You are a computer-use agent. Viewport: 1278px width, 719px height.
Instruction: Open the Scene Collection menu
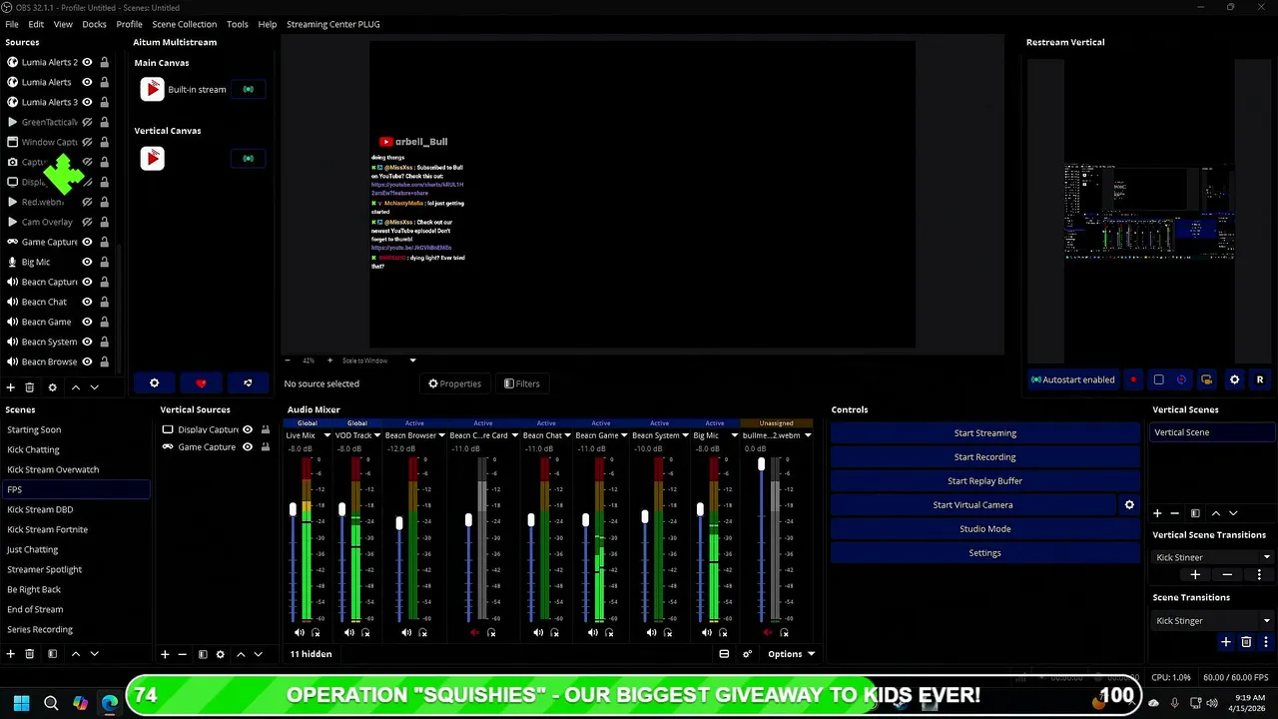[184, 24]
